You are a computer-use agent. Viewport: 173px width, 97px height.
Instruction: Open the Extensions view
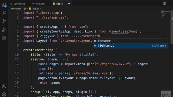(4, 38)
